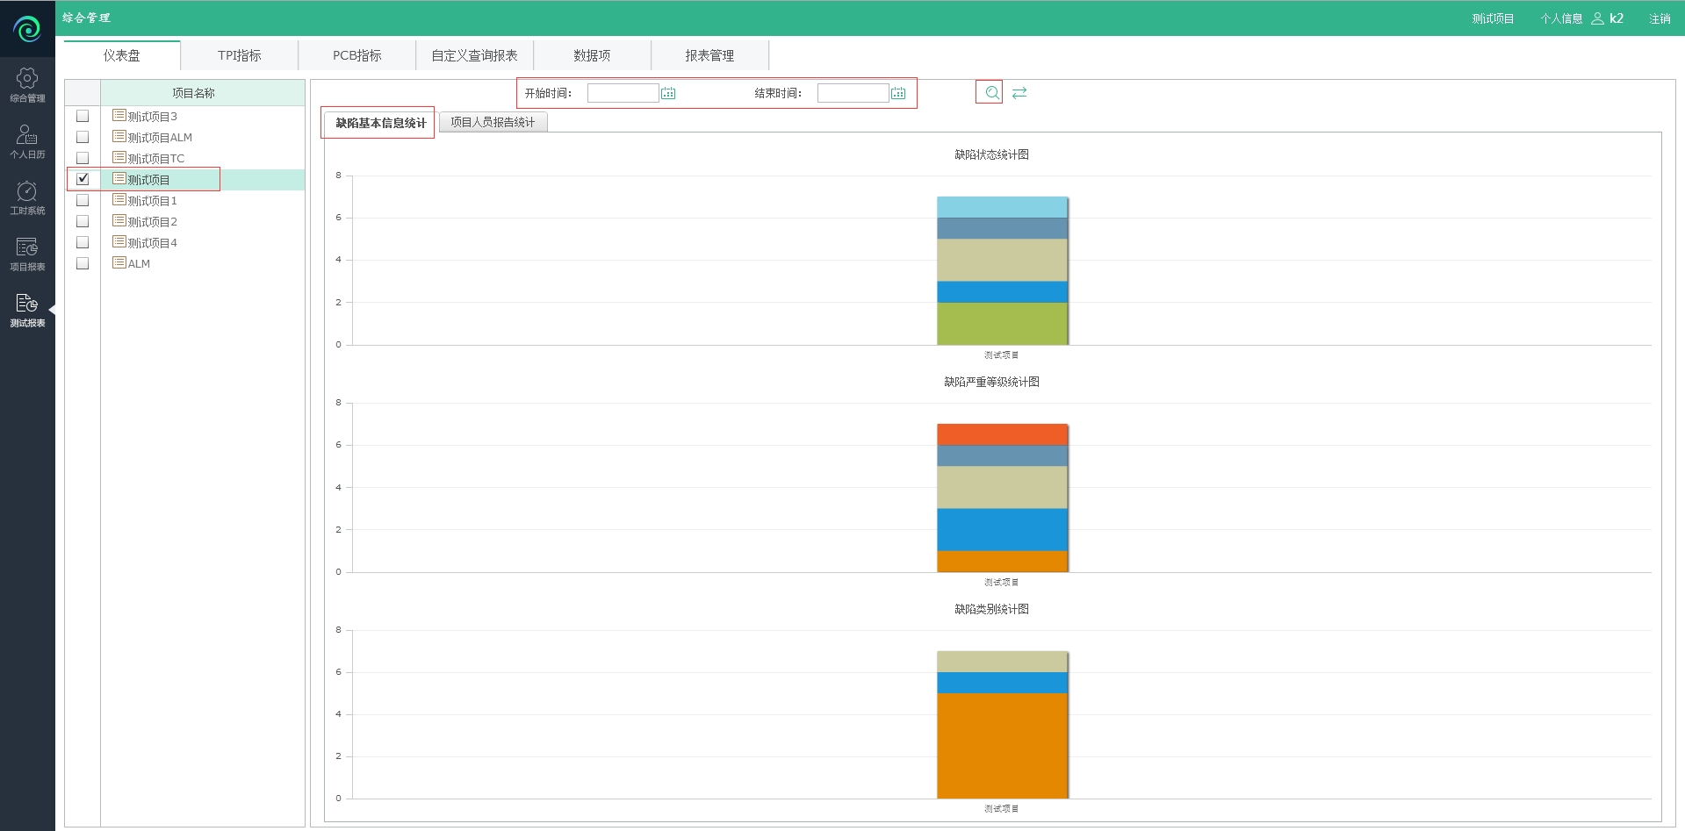Screen dimensions: 1685x831
Task: Open 项目报表 sidebar icon
Action: (x=27, y=253)
